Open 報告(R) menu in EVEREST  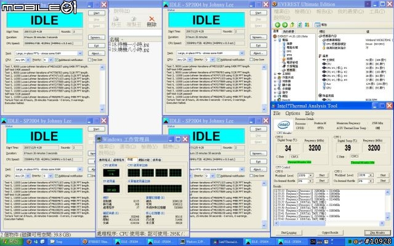click(x=324, y=12)
